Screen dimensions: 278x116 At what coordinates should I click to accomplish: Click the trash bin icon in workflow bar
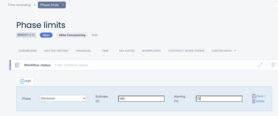coord(273,65)
